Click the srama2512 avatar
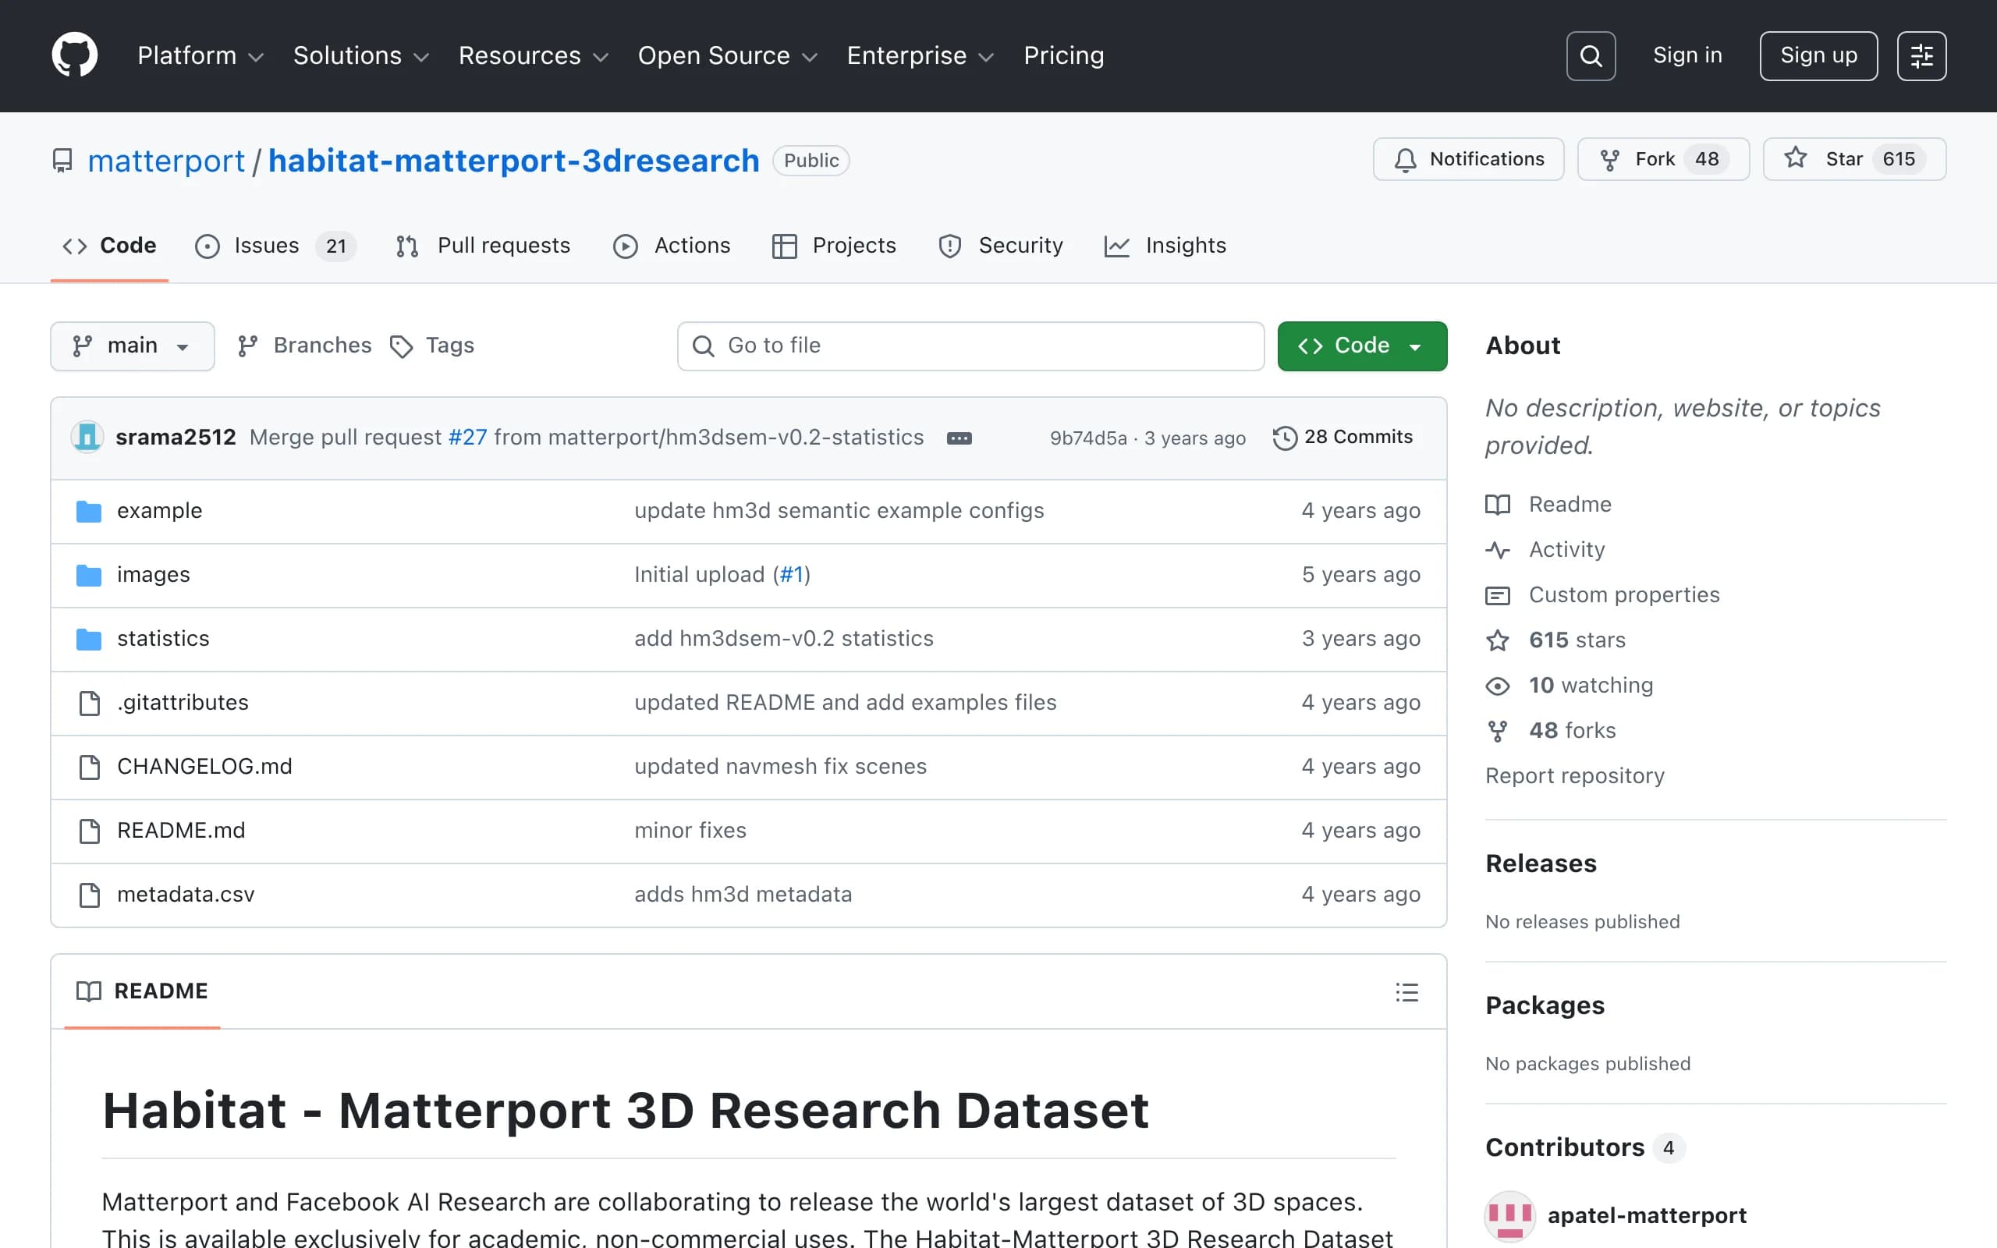The width and height of the screenshot is (1997, 1248). pos(87,437)
